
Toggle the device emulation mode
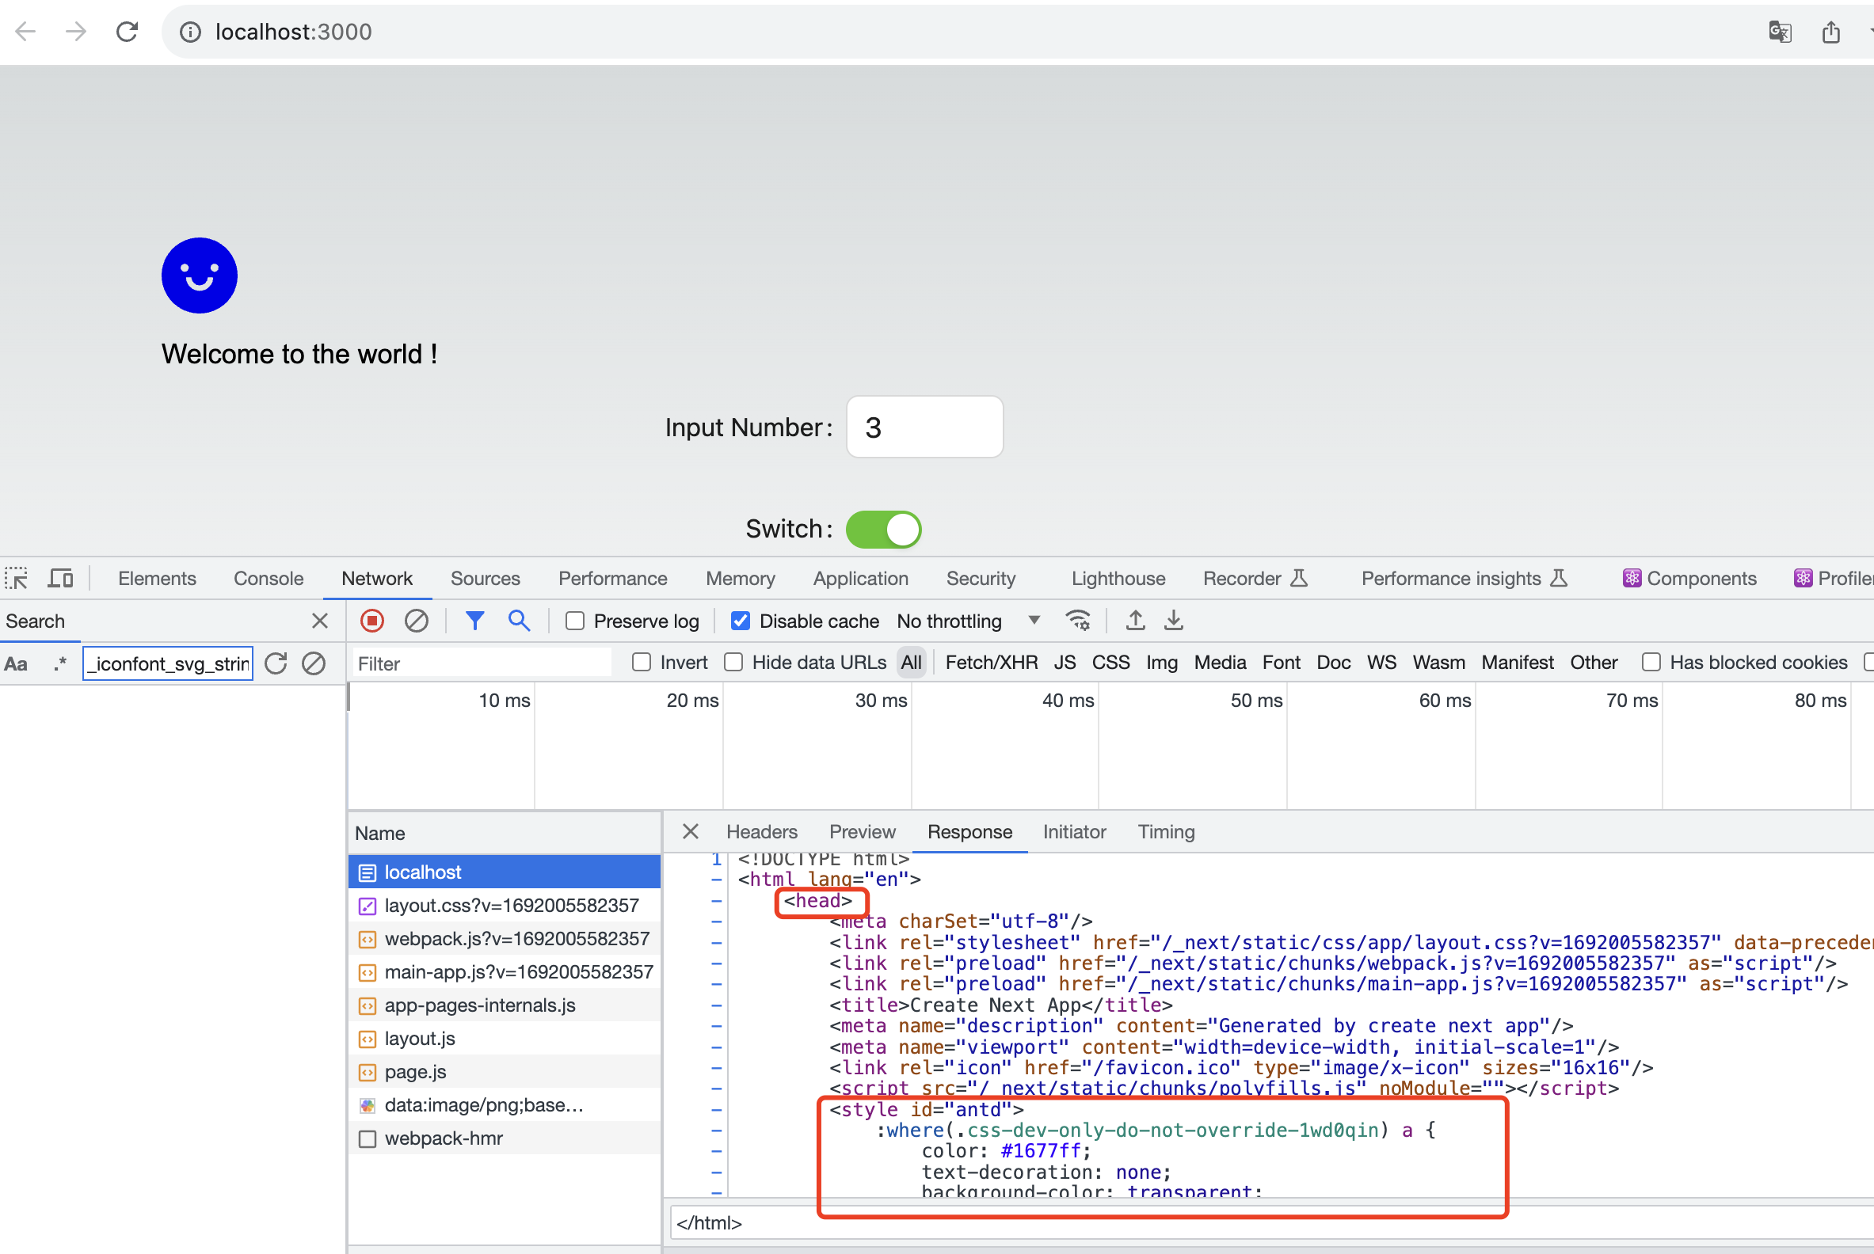[60, 577]
